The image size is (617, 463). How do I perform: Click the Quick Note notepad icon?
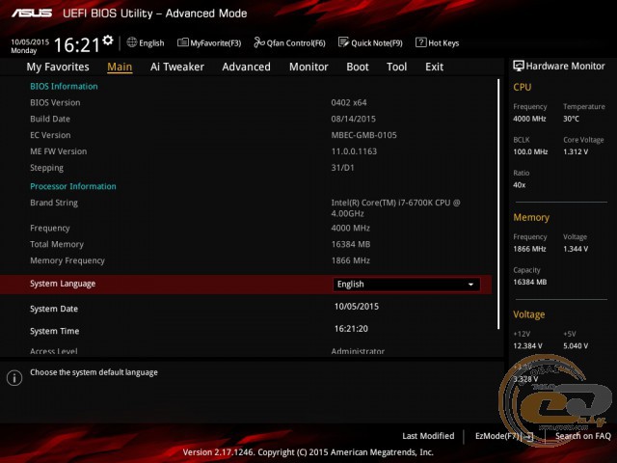click(x=343, y=41)
